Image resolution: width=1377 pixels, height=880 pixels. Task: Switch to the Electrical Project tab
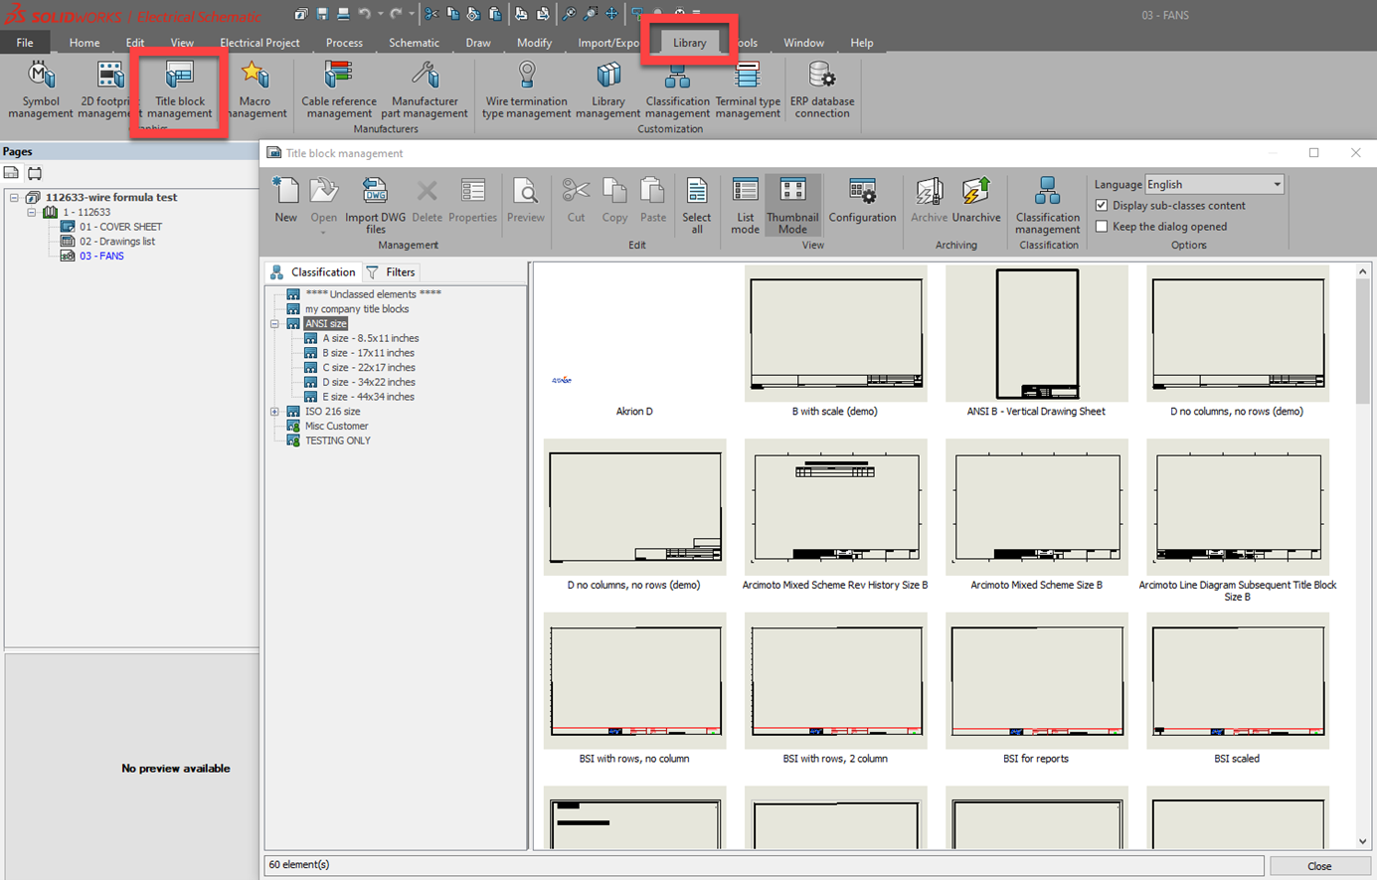coord(259,43)
